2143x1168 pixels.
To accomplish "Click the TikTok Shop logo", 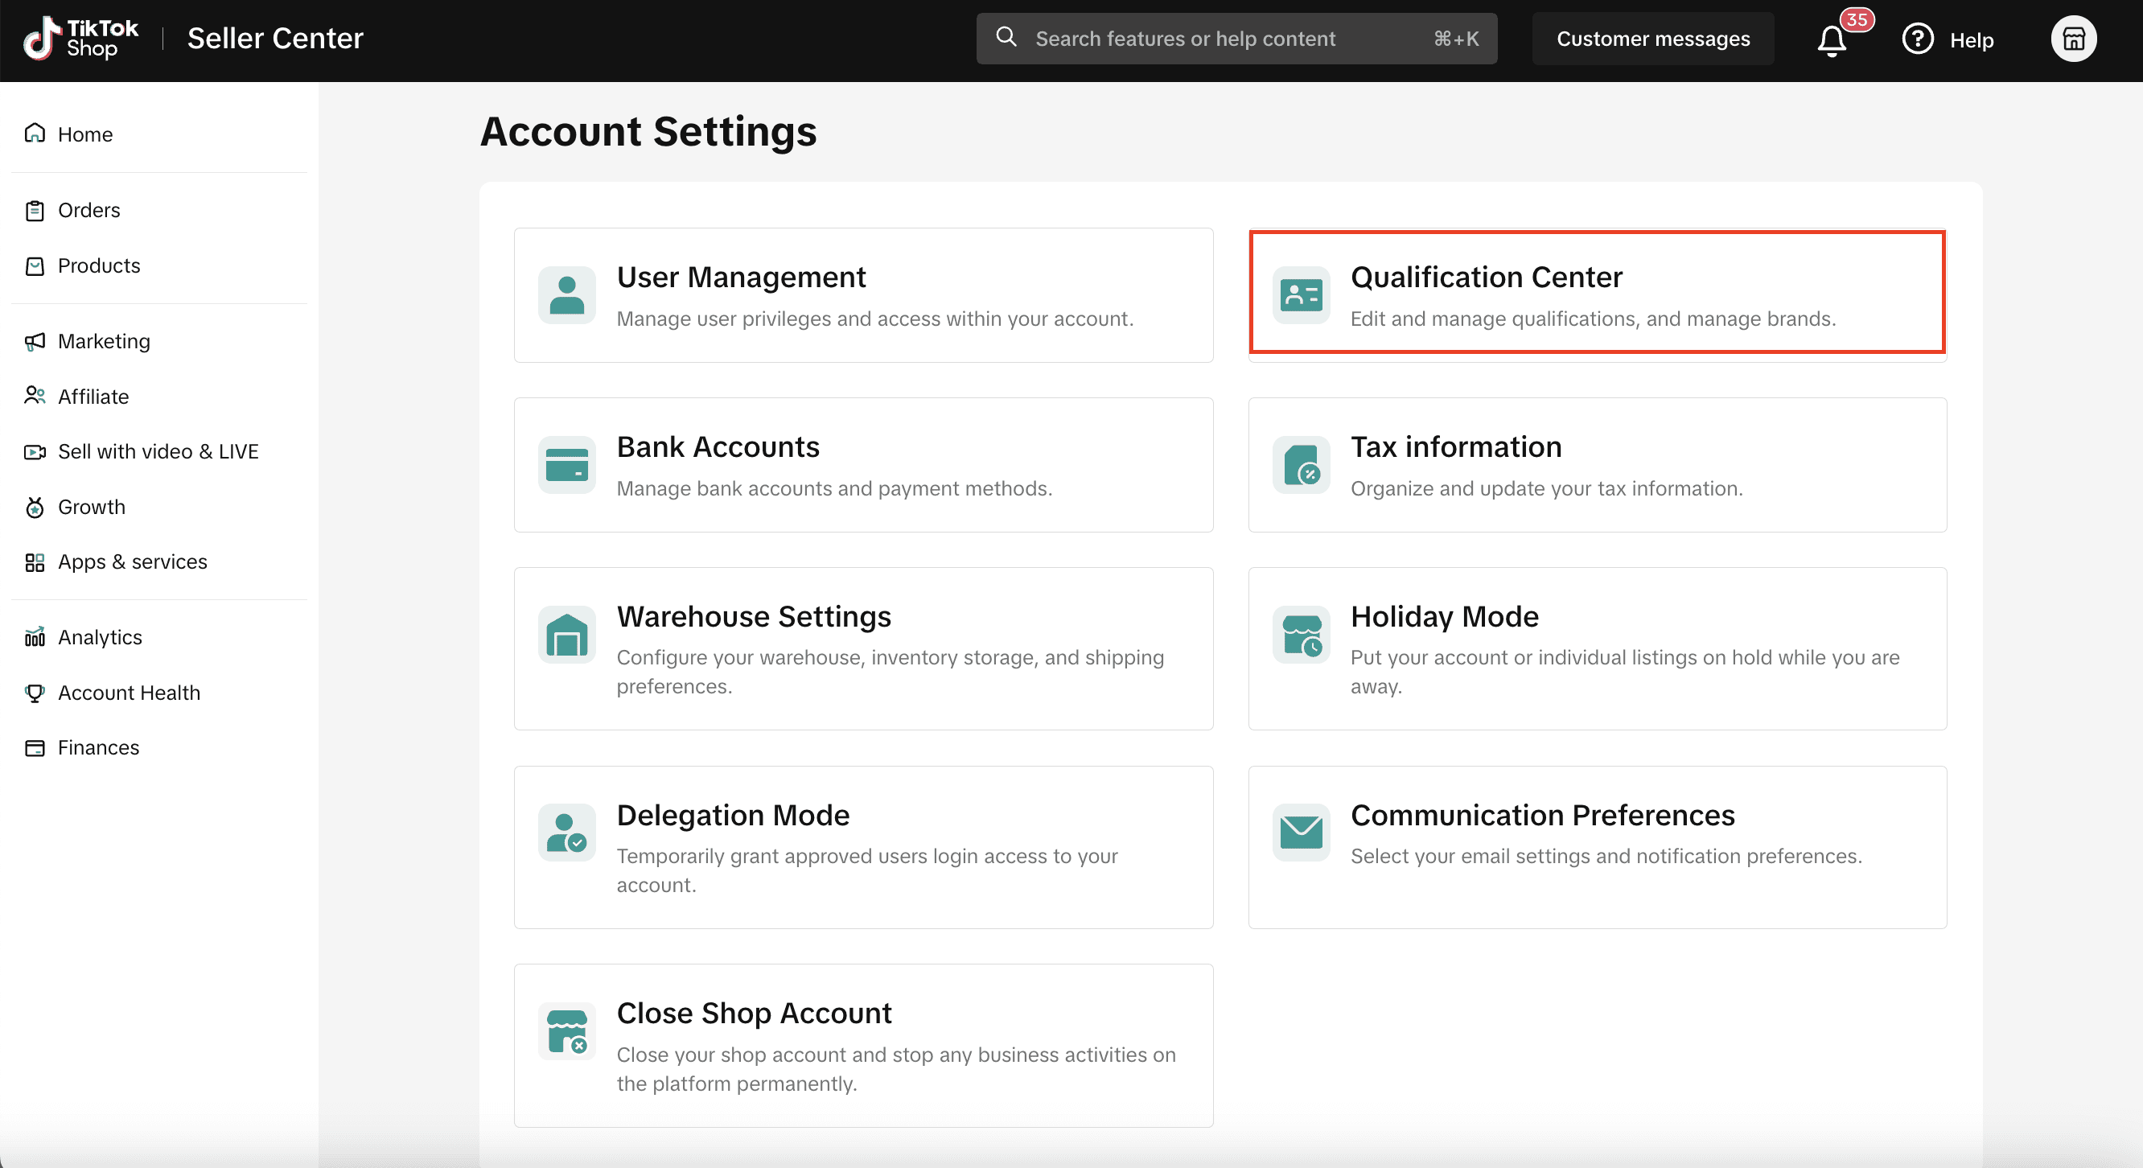I will pos(80,39).
